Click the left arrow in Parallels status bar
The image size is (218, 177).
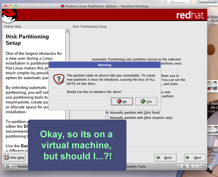pos(179,166)
